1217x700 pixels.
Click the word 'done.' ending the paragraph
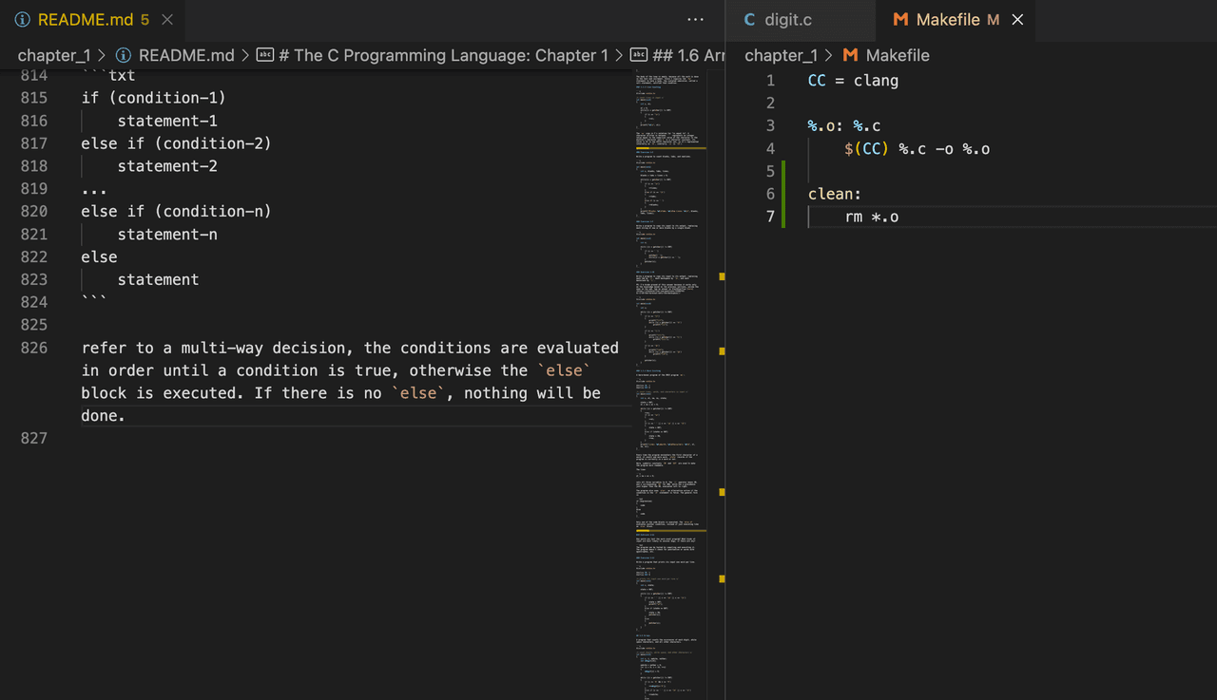[x=103, y=416]
